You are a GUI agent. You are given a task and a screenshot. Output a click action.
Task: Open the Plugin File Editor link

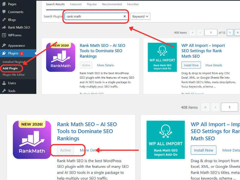point(14,75)
